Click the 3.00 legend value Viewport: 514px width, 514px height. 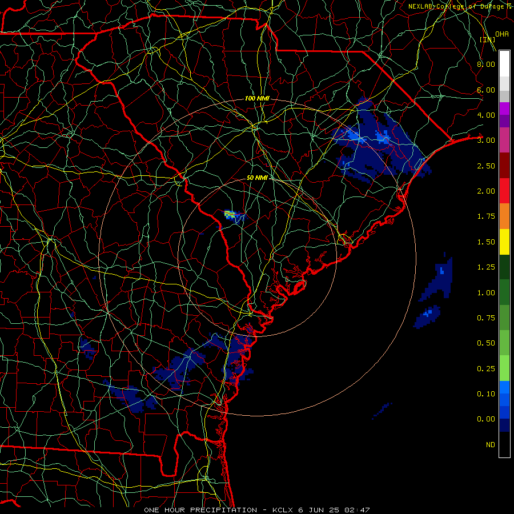486,140
